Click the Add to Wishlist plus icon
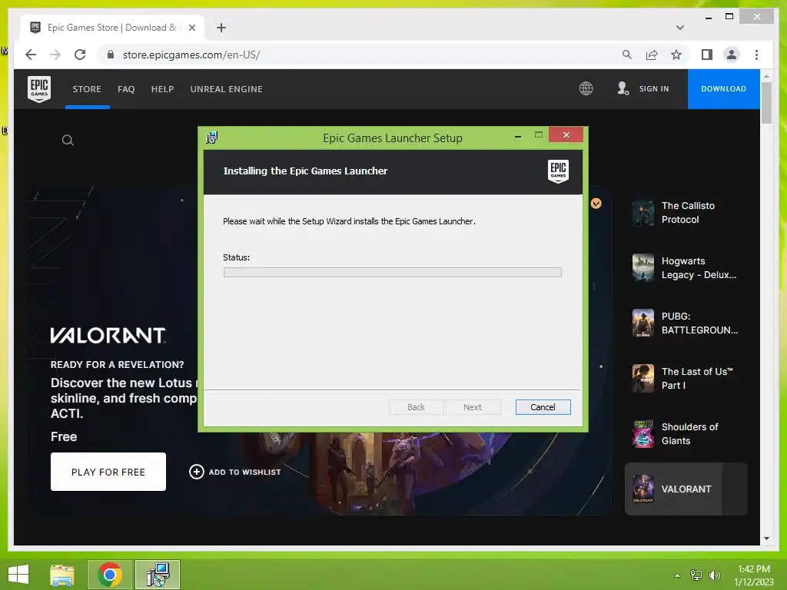The height and width of the screenshot is (590, 787). click(x=196, y=472)
